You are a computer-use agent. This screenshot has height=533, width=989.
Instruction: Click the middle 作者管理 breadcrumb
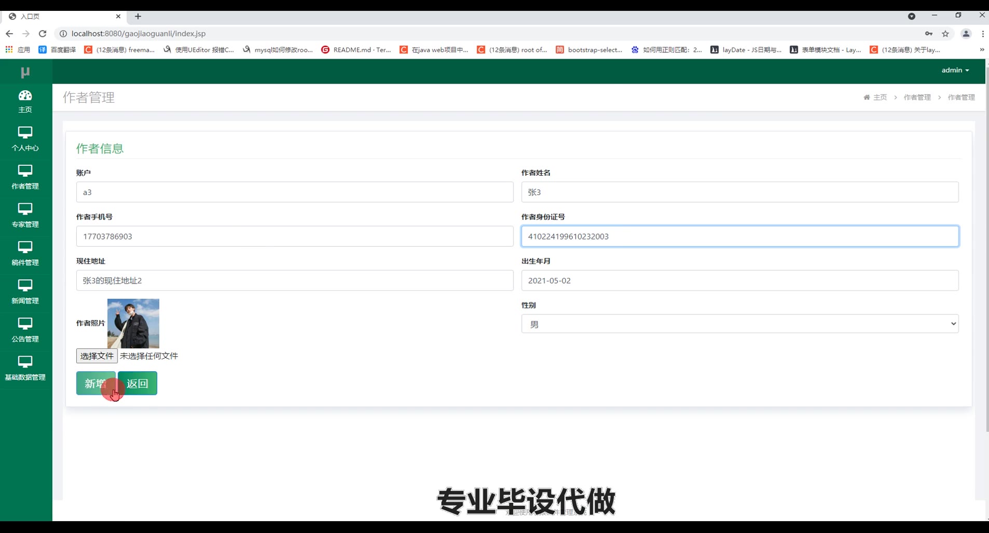click(x=917, y=97)
